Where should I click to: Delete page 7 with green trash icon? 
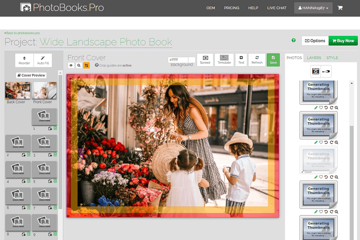55,207
